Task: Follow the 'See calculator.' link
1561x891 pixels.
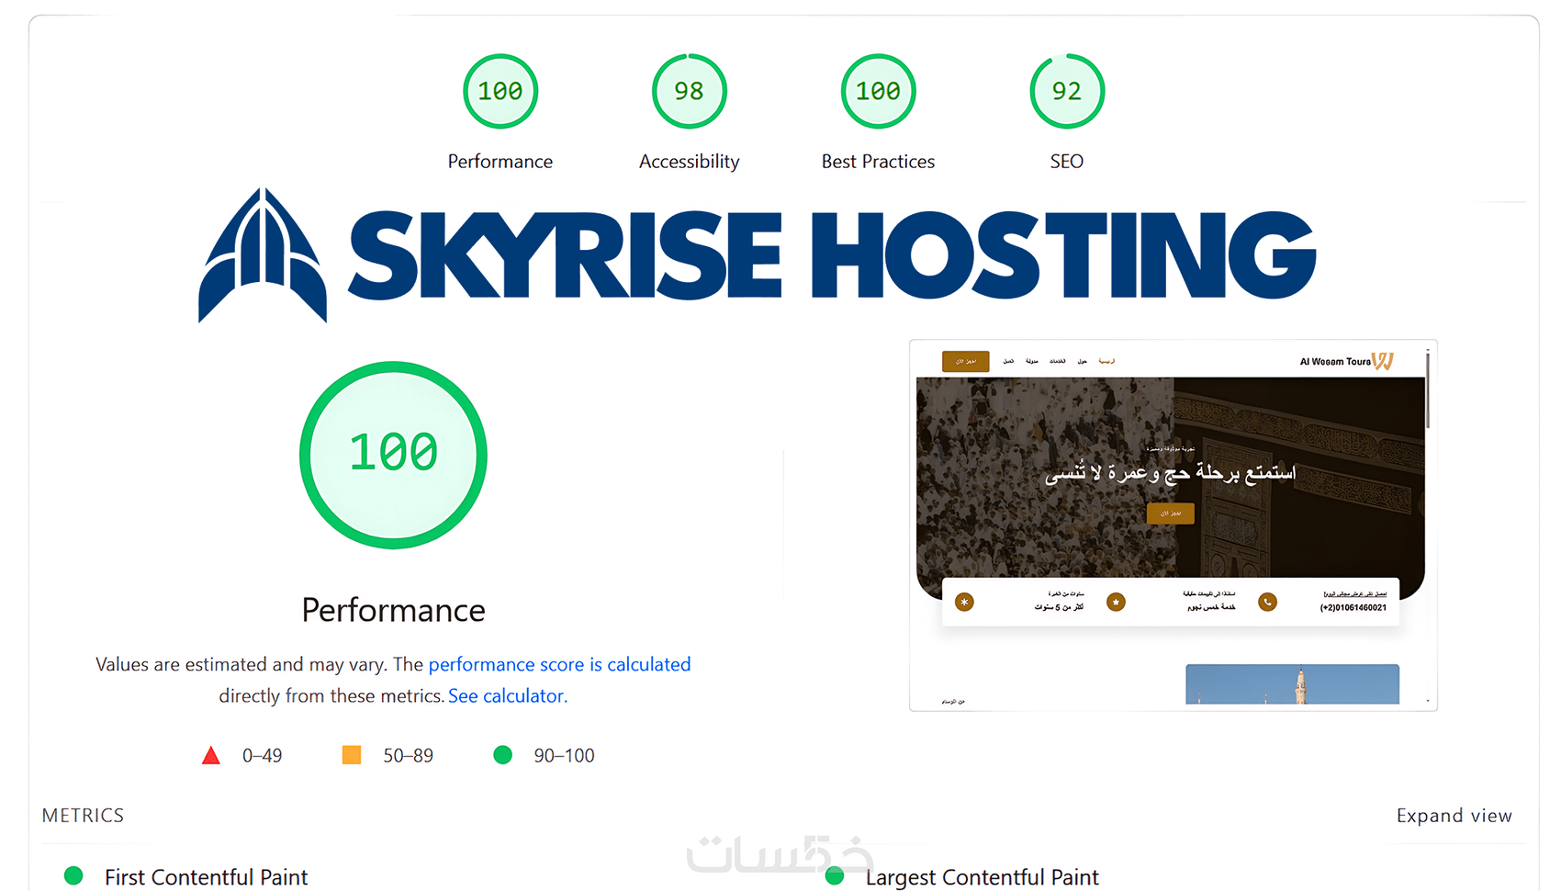Action: [508, 695]
